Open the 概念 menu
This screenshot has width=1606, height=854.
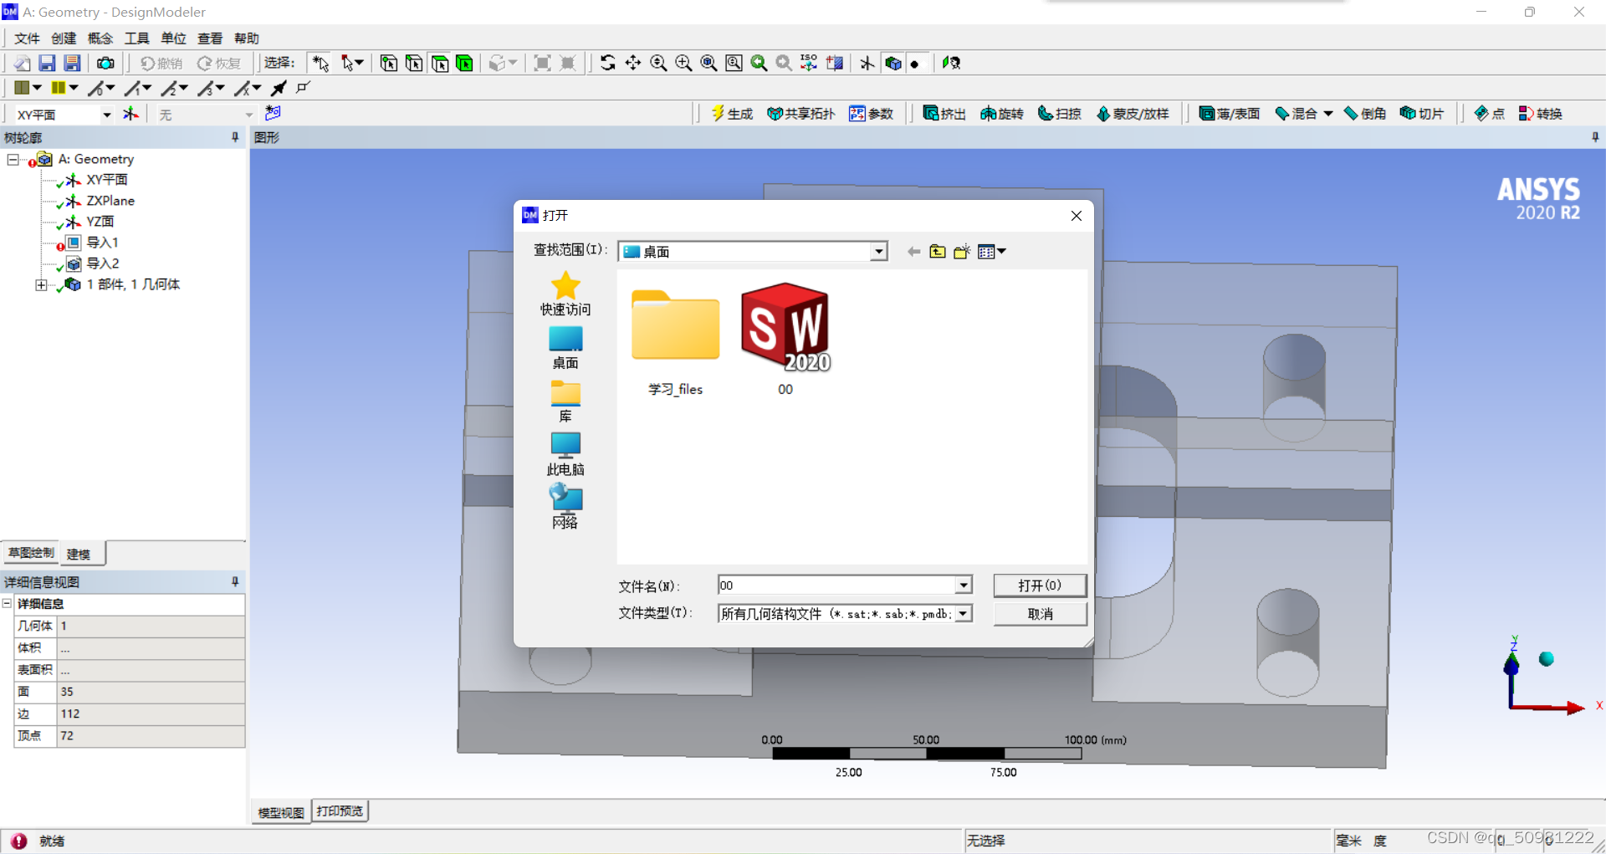click(x=100, y=38)
